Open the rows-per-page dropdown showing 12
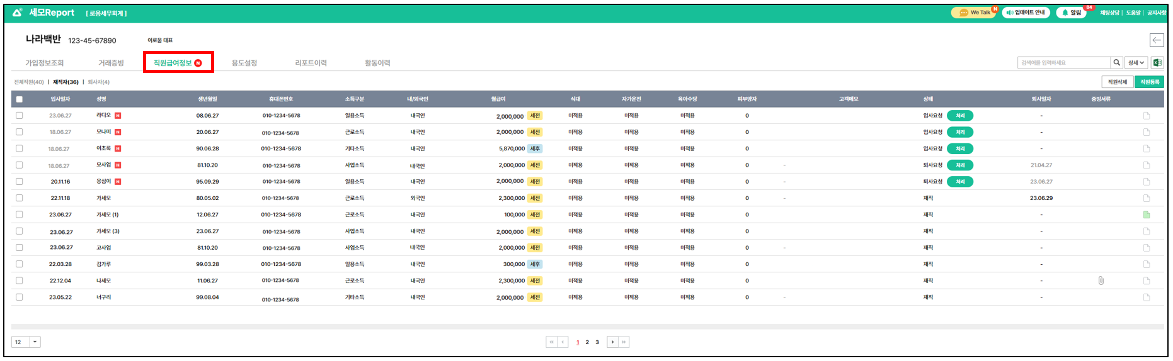The width and height of the screenshot is (1173, 361). [x=35, y=342]
